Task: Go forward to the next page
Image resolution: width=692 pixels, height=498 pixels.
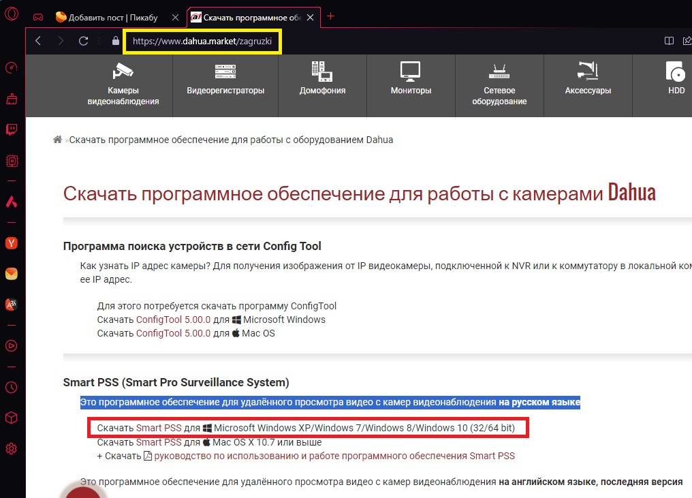Action: 61,41
